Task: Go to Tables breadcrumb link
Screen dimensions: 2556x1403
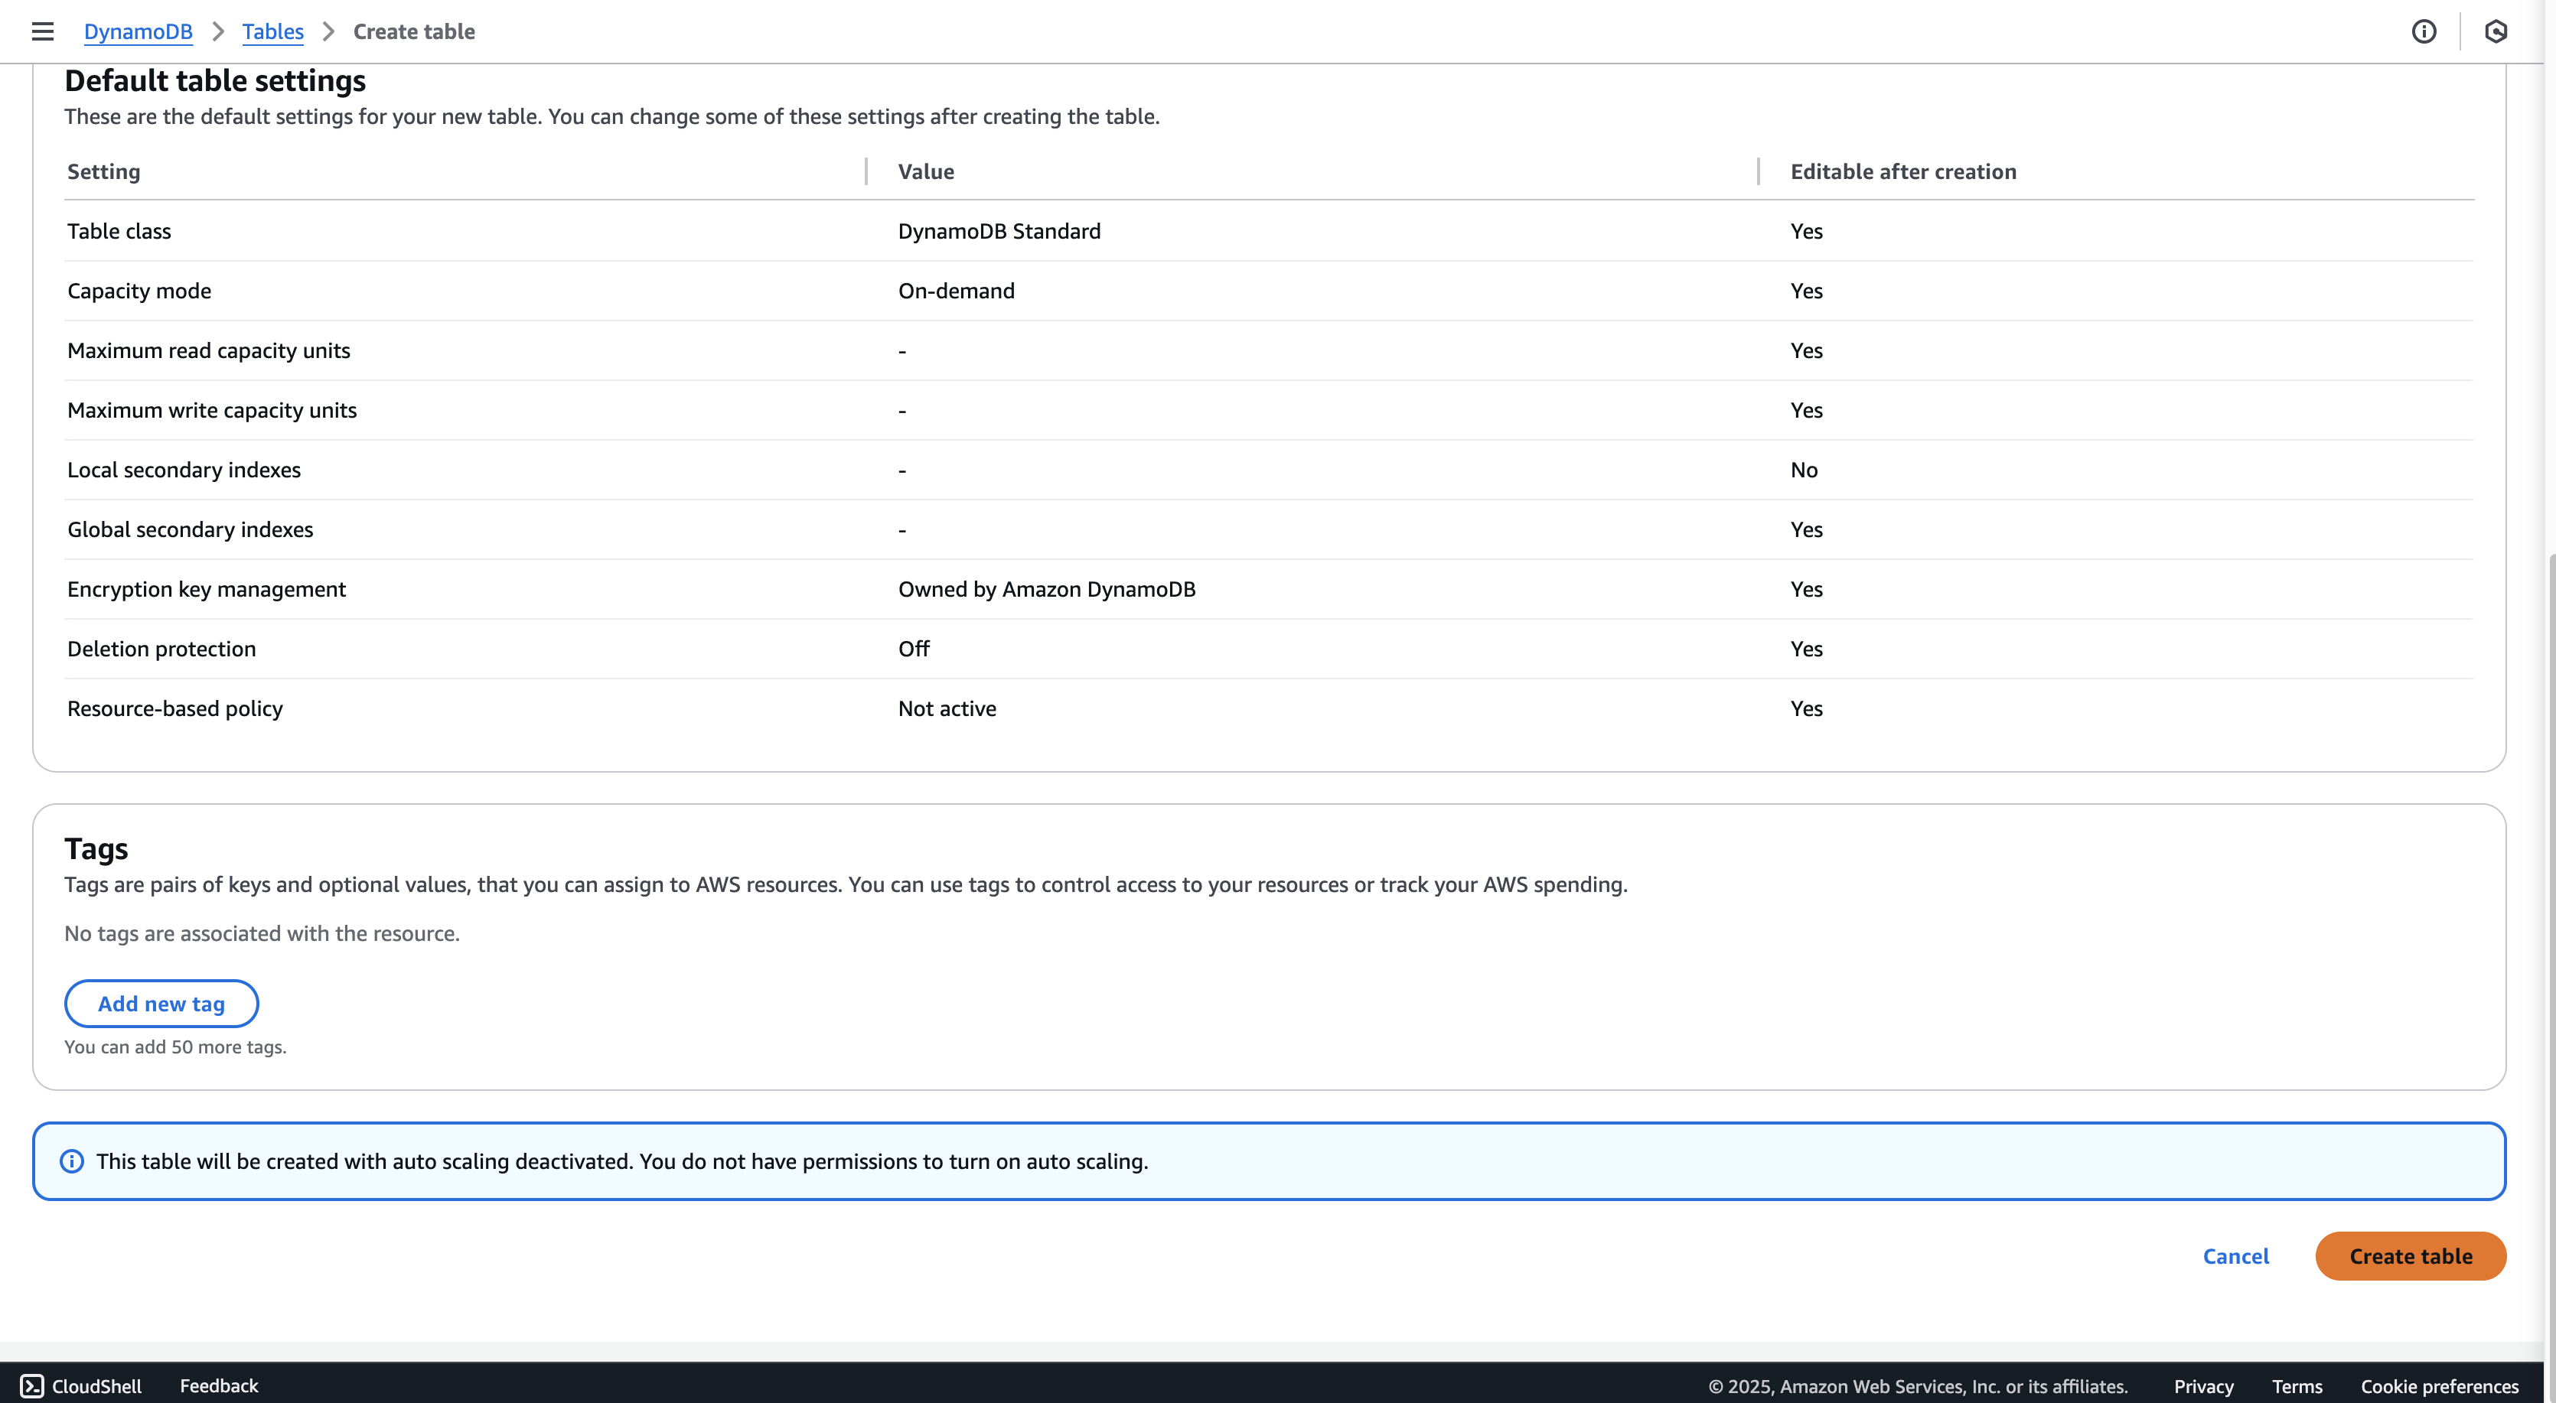Action: tap(273, 32)
